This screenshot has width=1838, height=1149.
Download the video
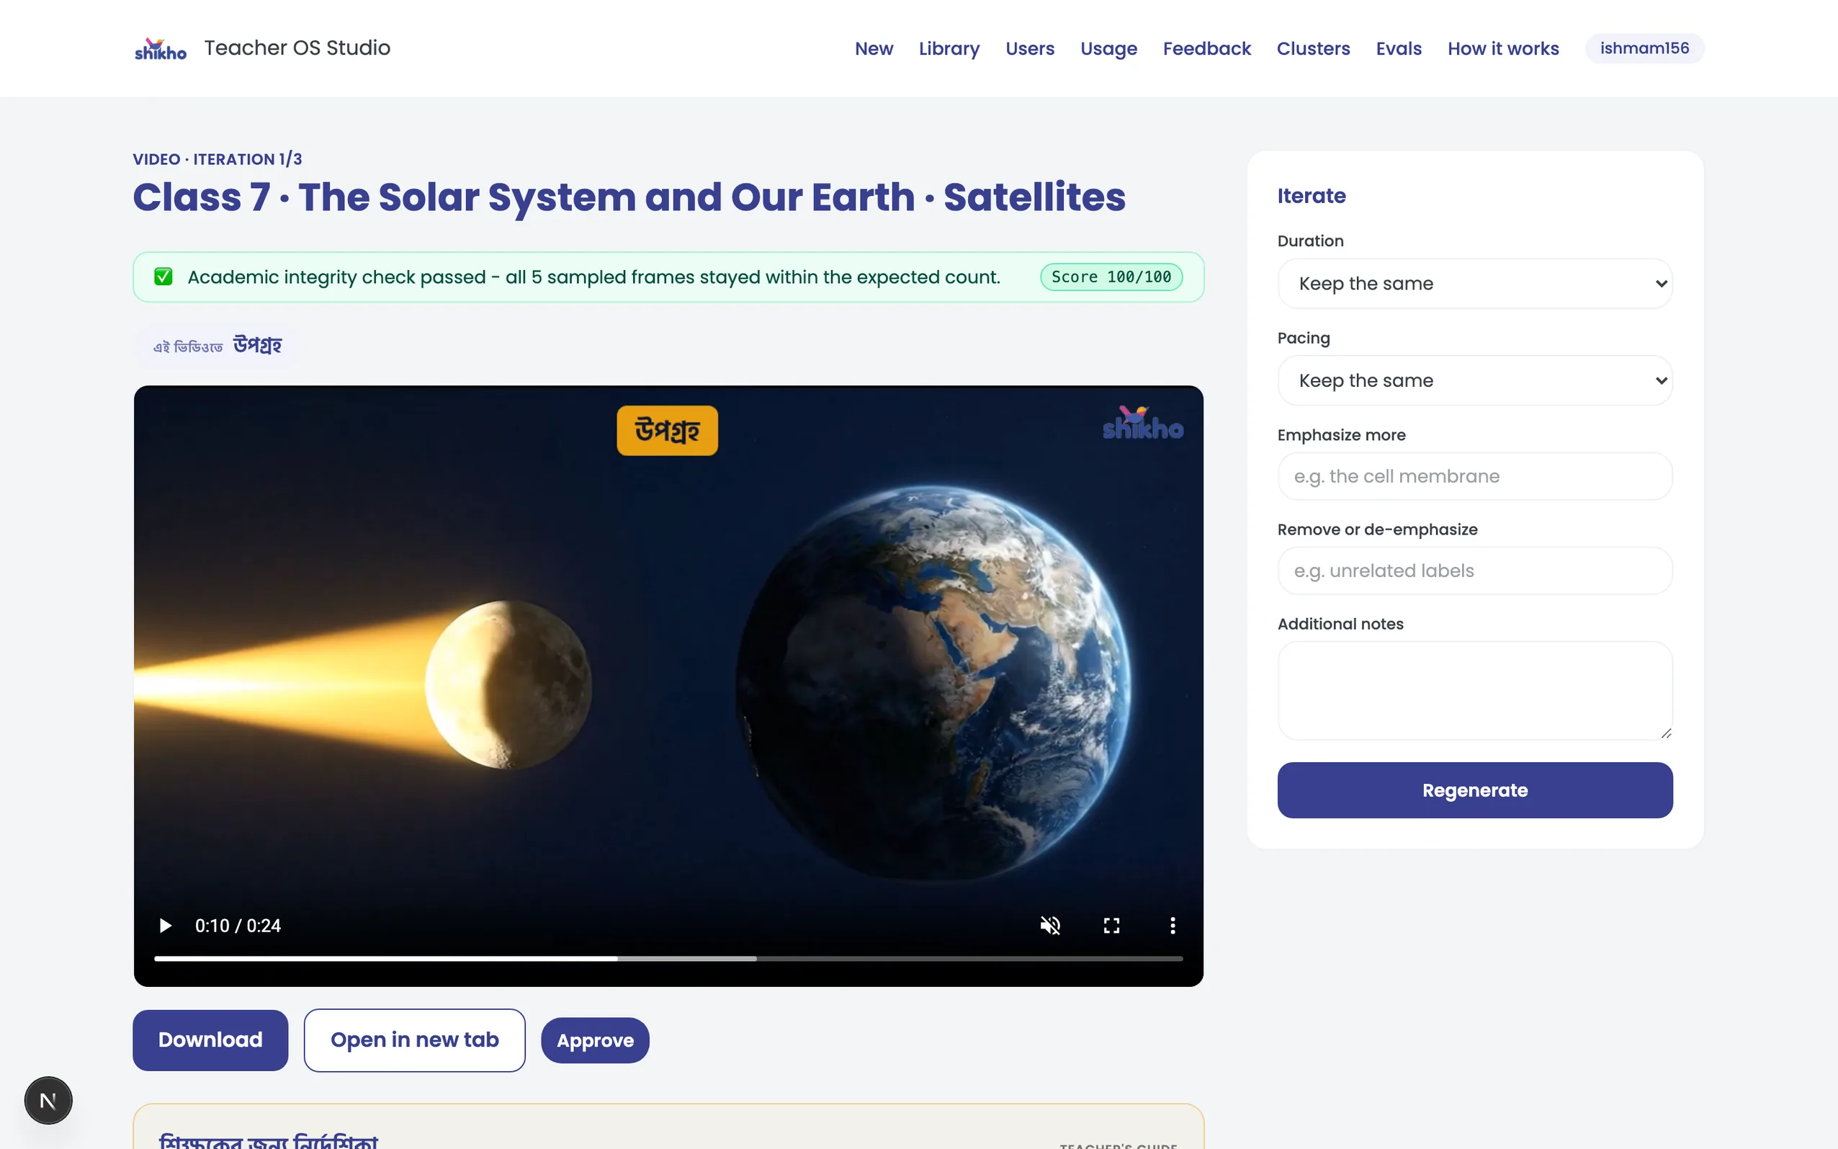(210, 1040)
